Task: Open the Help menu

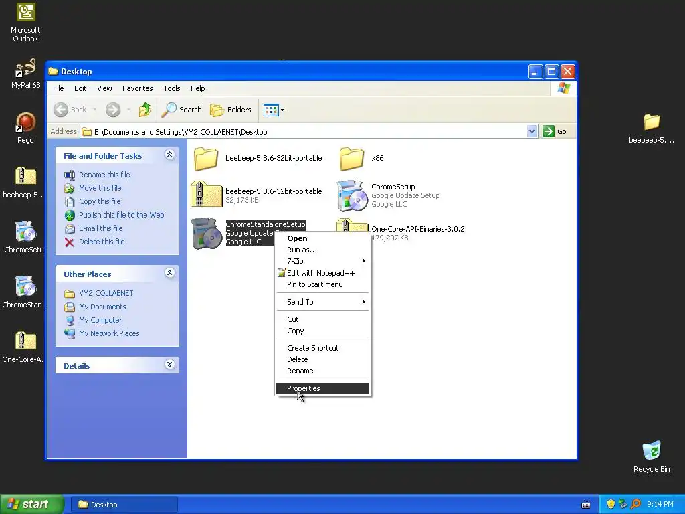Action: point(197,88)
